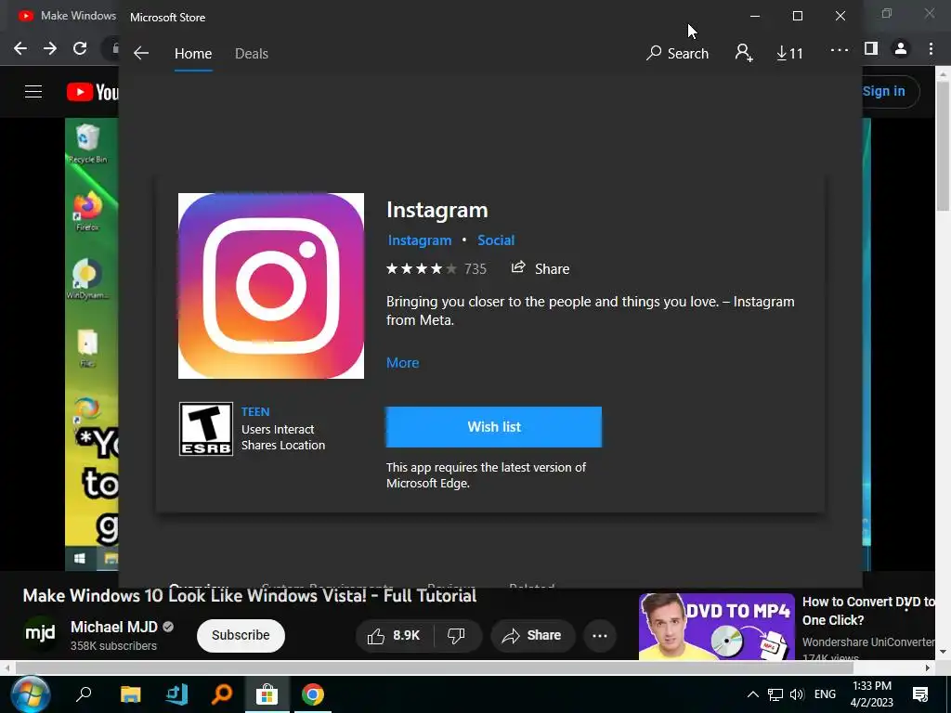Open the TEEN rating link
The height and width of the screenshot is (713, 951).
pyautogui.click(x=255, y=411)
